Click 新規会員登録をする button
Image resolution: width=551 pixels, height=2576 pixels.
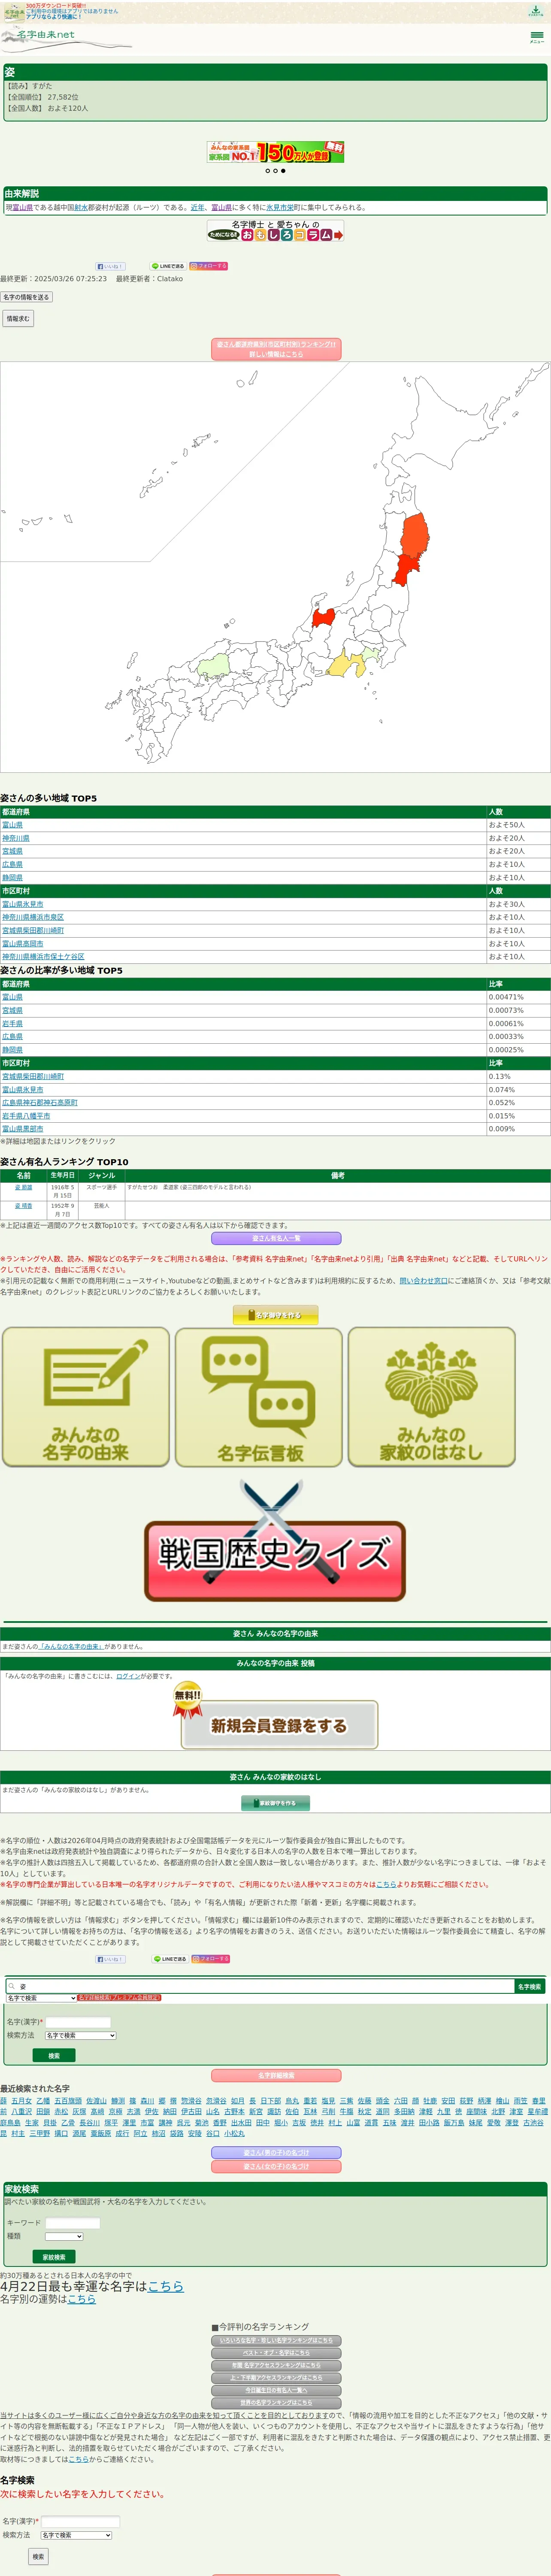(x=279, y=1725)
